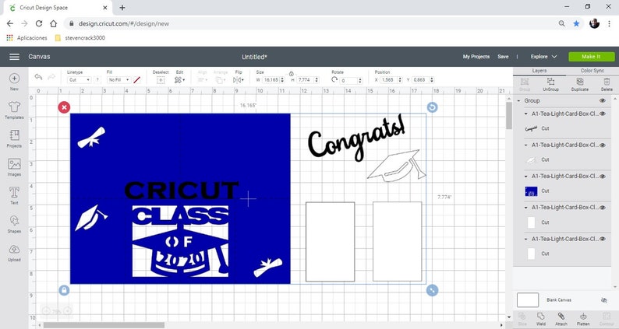Viewport: 619px width, 329px height.
Task: Click UnGroup in the Layers panel
Action: tap(550, 84)
